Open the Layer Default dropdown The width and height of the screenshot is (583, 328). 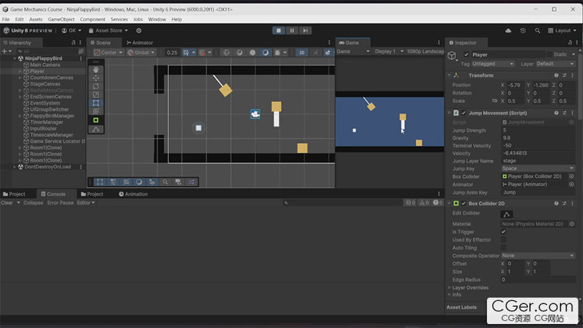click(555, 64)
